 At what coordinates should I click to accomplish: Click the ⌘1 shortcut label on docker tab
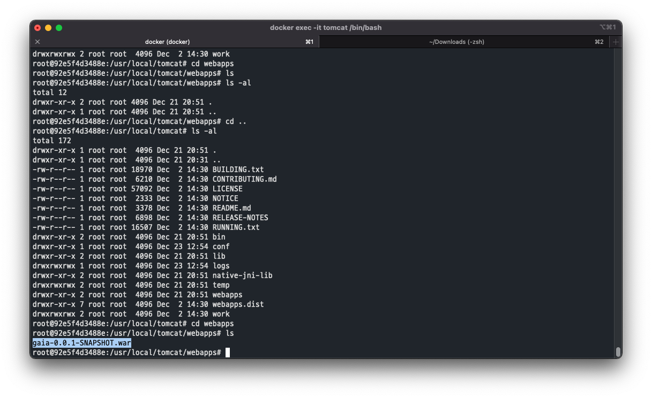coord(309,42)
